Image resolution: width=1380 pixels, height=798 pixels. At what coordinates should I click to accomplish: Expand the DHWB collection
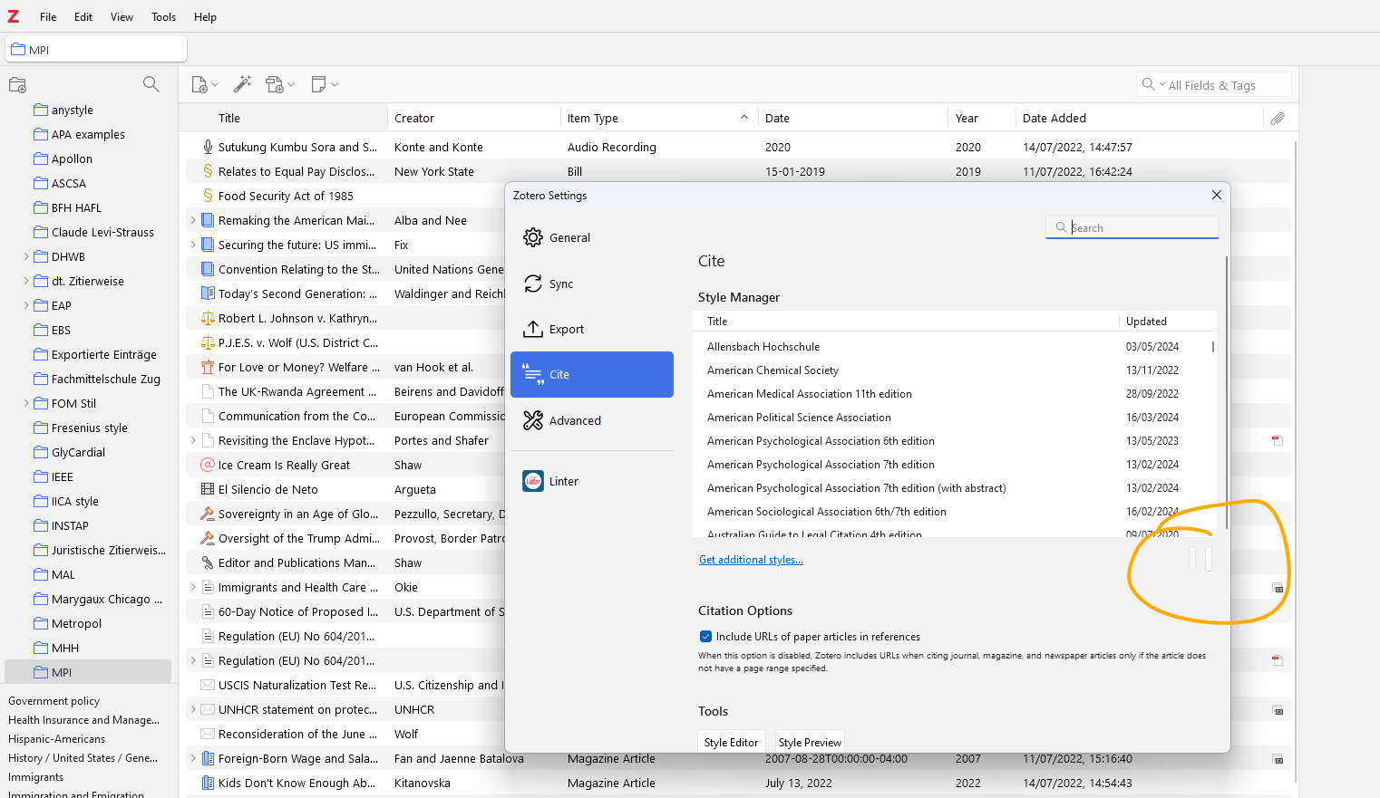[x=26, y=256]
